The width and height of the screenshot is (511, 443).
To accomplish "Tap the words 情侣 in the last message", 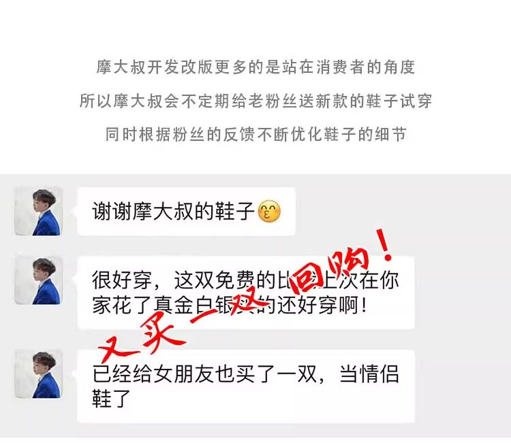I will point(380,374).
